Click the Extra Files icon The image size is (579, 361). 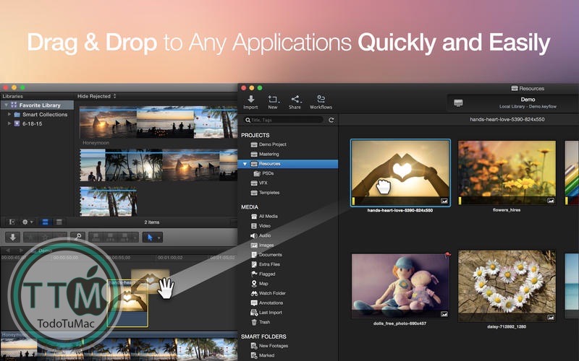coord(254,264)
